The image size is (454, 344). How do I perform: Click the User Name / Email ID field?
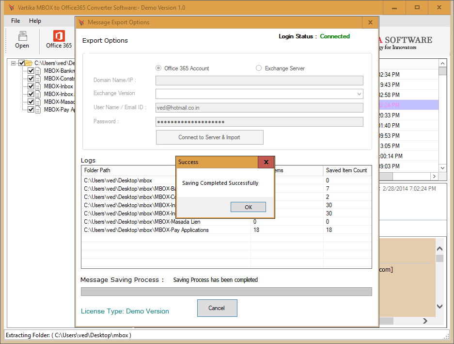pos(259,108)
